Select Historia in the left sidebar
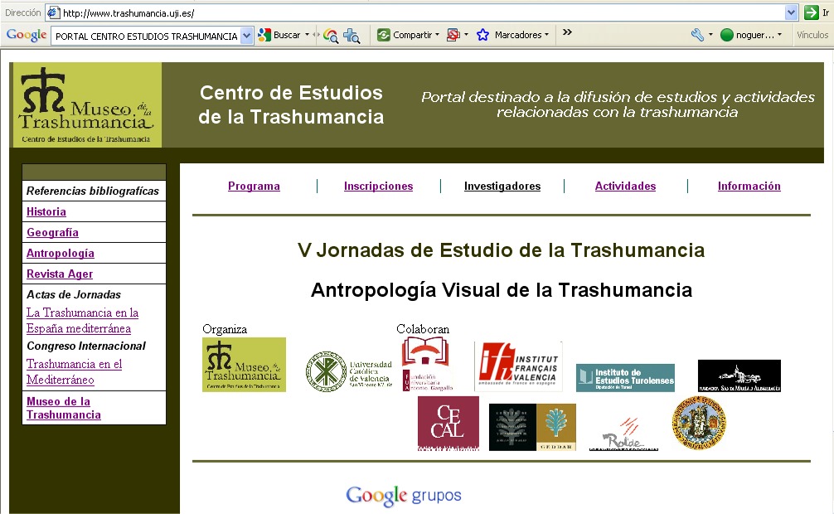Image resolution: width=834 pixels, height=514 pixels. click(46, 212)
